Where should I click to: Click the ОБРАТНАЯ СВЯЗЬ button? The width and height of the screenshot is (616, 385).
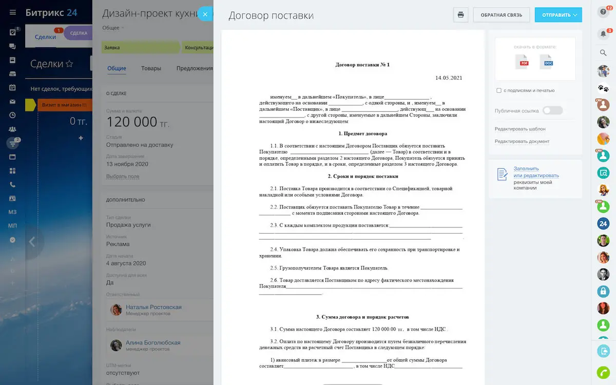coord(502,15)
